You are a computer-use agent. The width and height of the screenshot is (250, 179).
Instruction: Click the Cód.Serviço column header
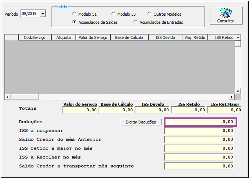pyautogui.click(x=35, y=38)
